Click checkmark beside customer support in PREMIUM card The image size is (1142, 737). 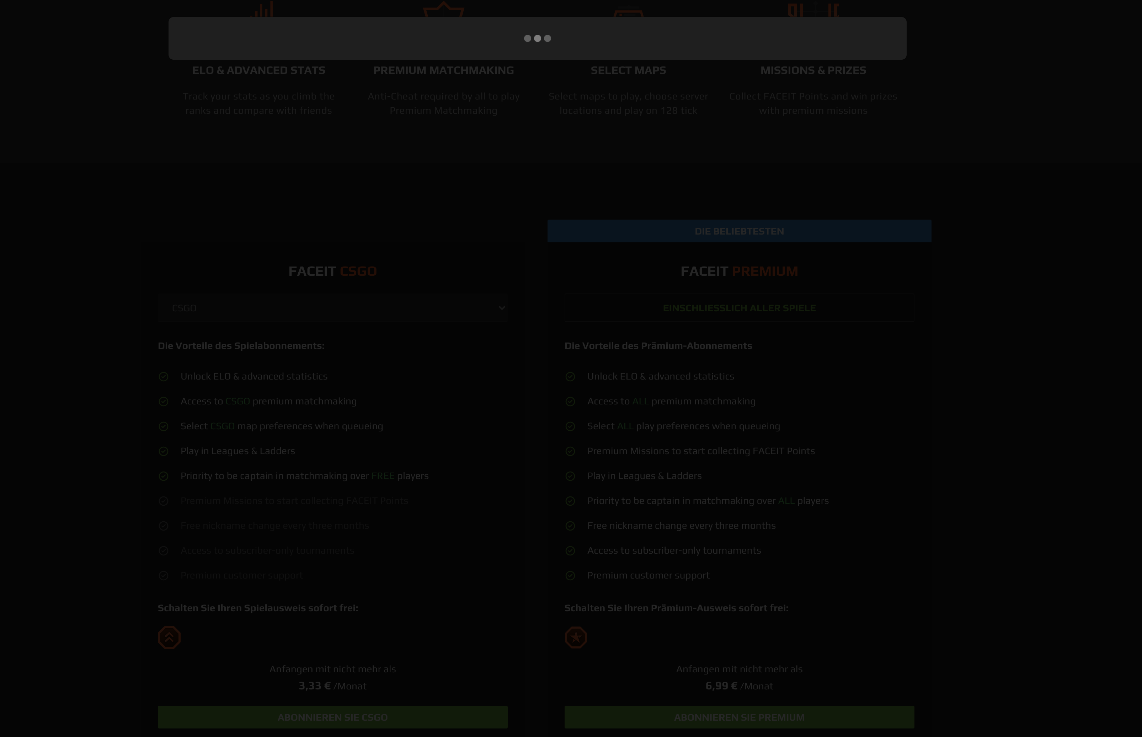[x=570, y=576]
